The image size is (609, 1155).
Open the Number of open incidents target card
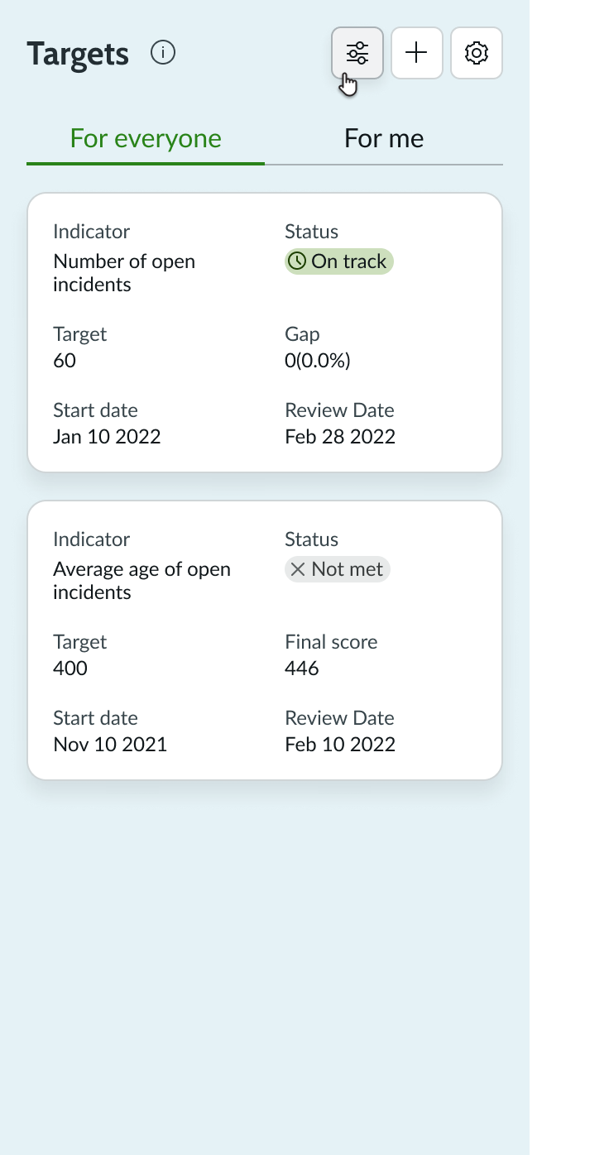point(265,331)
